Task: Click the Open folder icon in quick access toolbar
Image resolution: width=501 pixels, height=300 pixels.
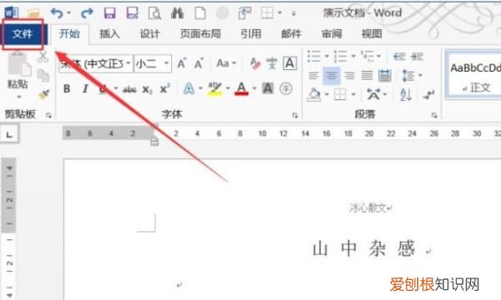Action: pos(34,13)
